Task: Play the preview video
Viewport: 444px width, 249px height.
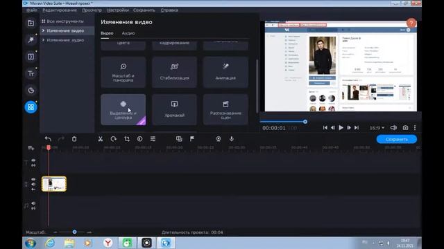Action: click(341, 128)
